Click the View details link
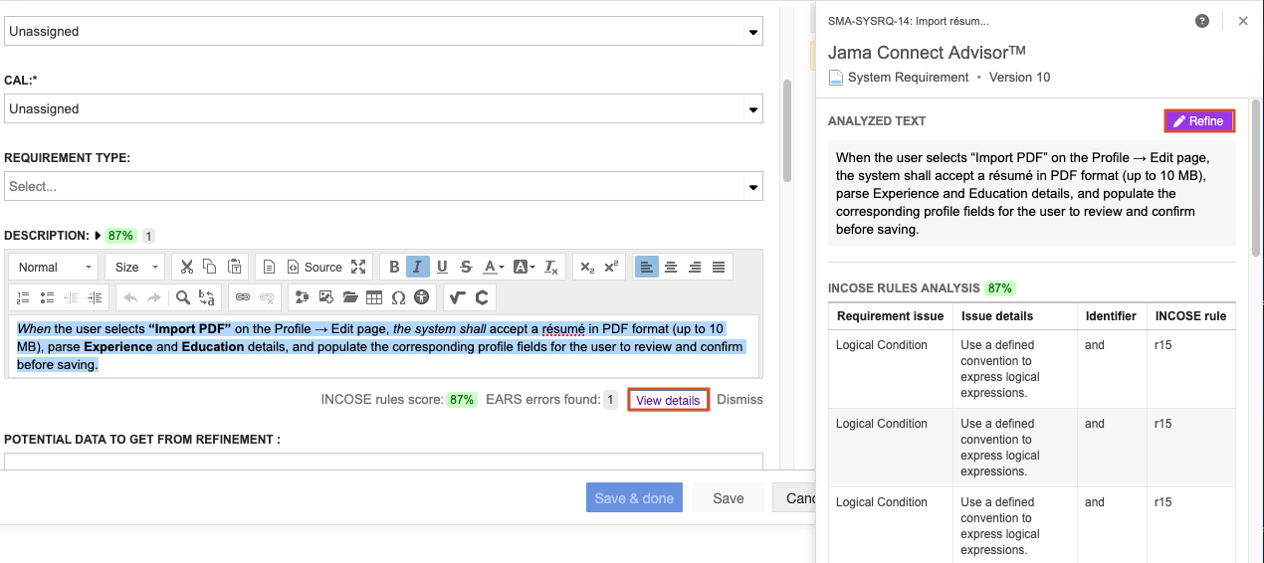 668,400
